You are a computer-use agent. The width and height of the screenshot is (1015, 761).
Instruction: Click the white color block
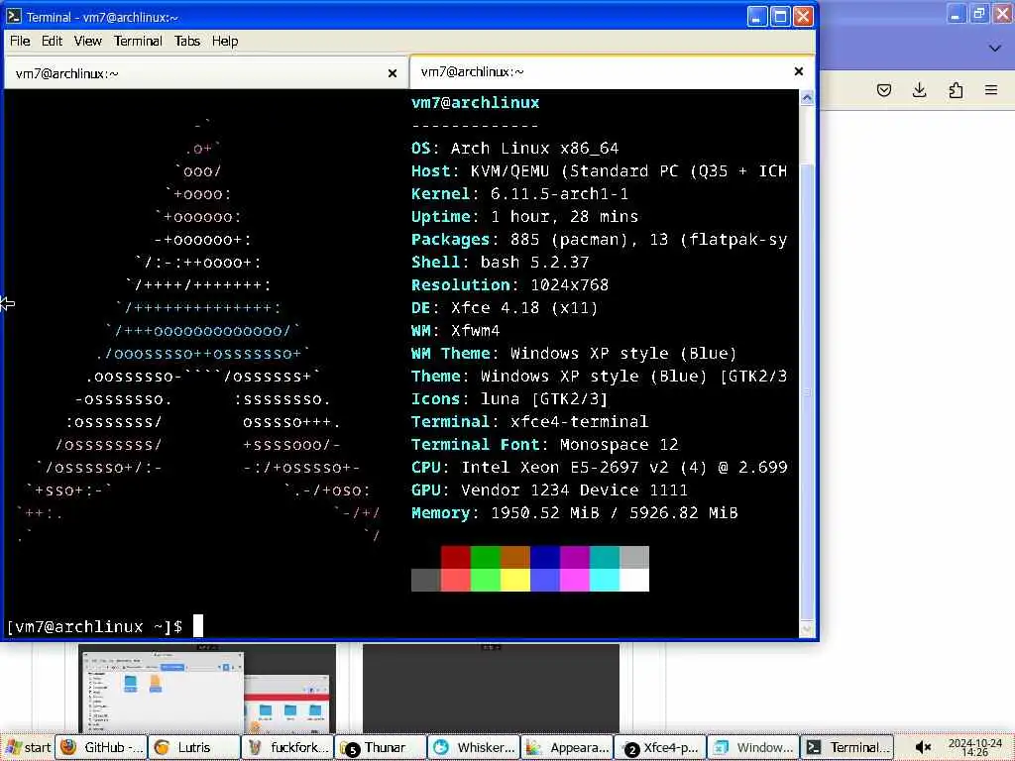[634, 580]
